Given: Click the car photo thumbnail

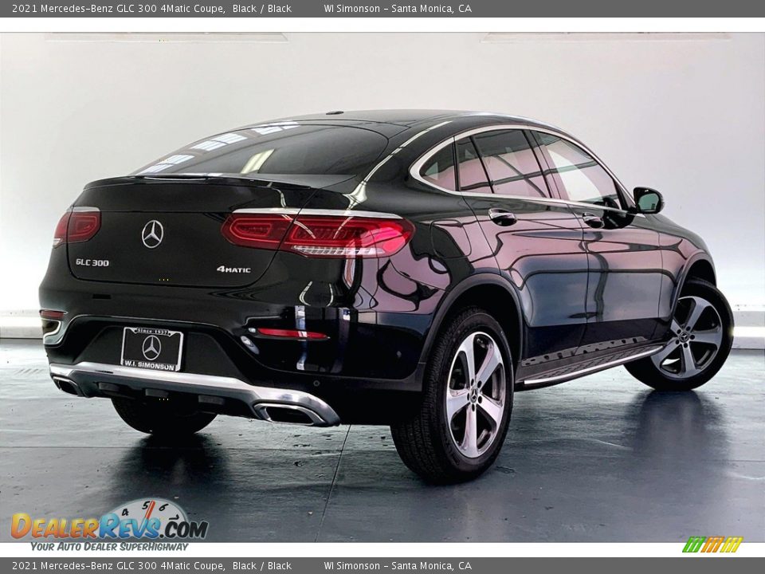Looking at the screenshot, I should (x=382, y=288).
